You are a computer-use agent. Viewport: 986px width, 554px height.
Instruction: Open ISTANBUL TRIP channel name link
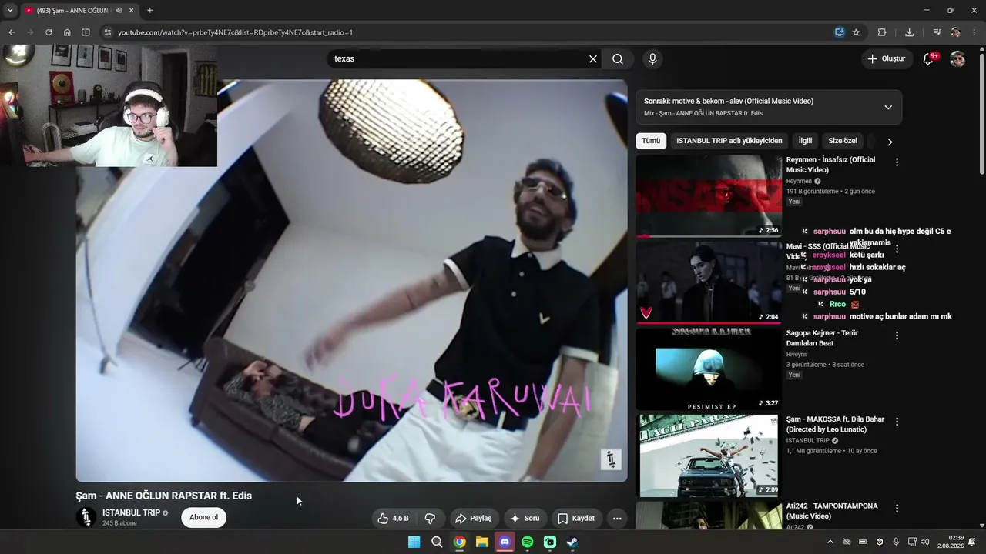click(x=131, y=512)
